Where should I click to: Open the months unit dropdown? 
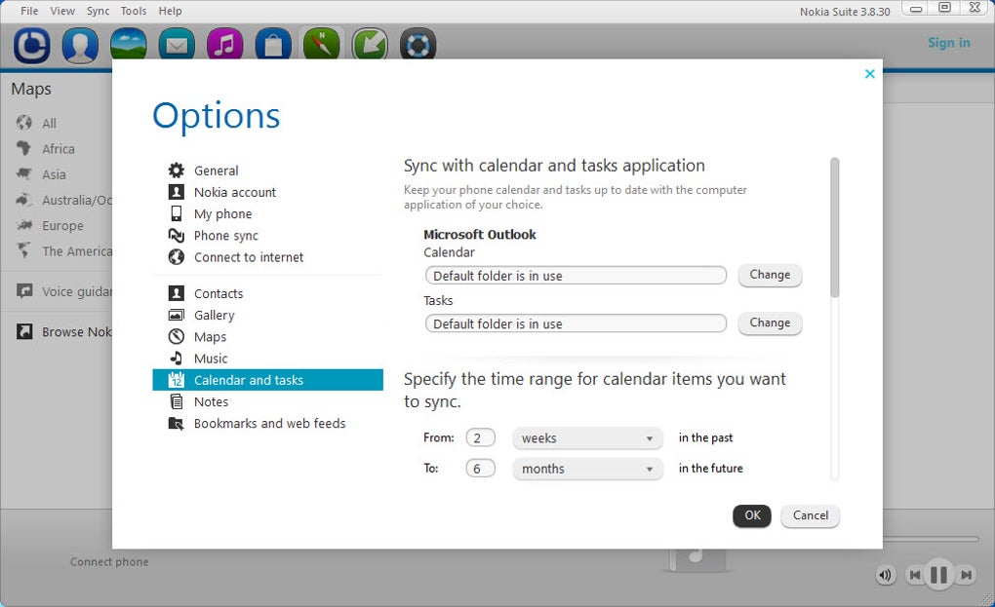[587, 469]
